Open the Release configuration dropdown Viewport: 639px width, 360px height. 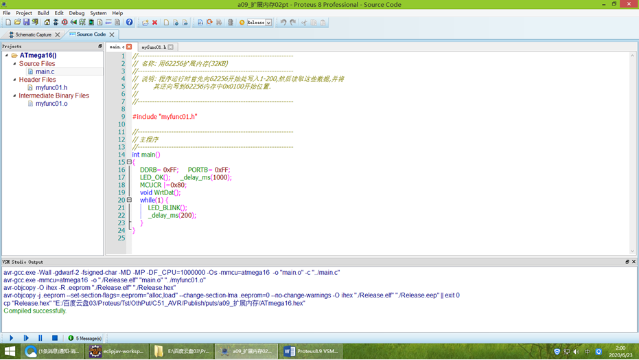[x=268, y=23]
